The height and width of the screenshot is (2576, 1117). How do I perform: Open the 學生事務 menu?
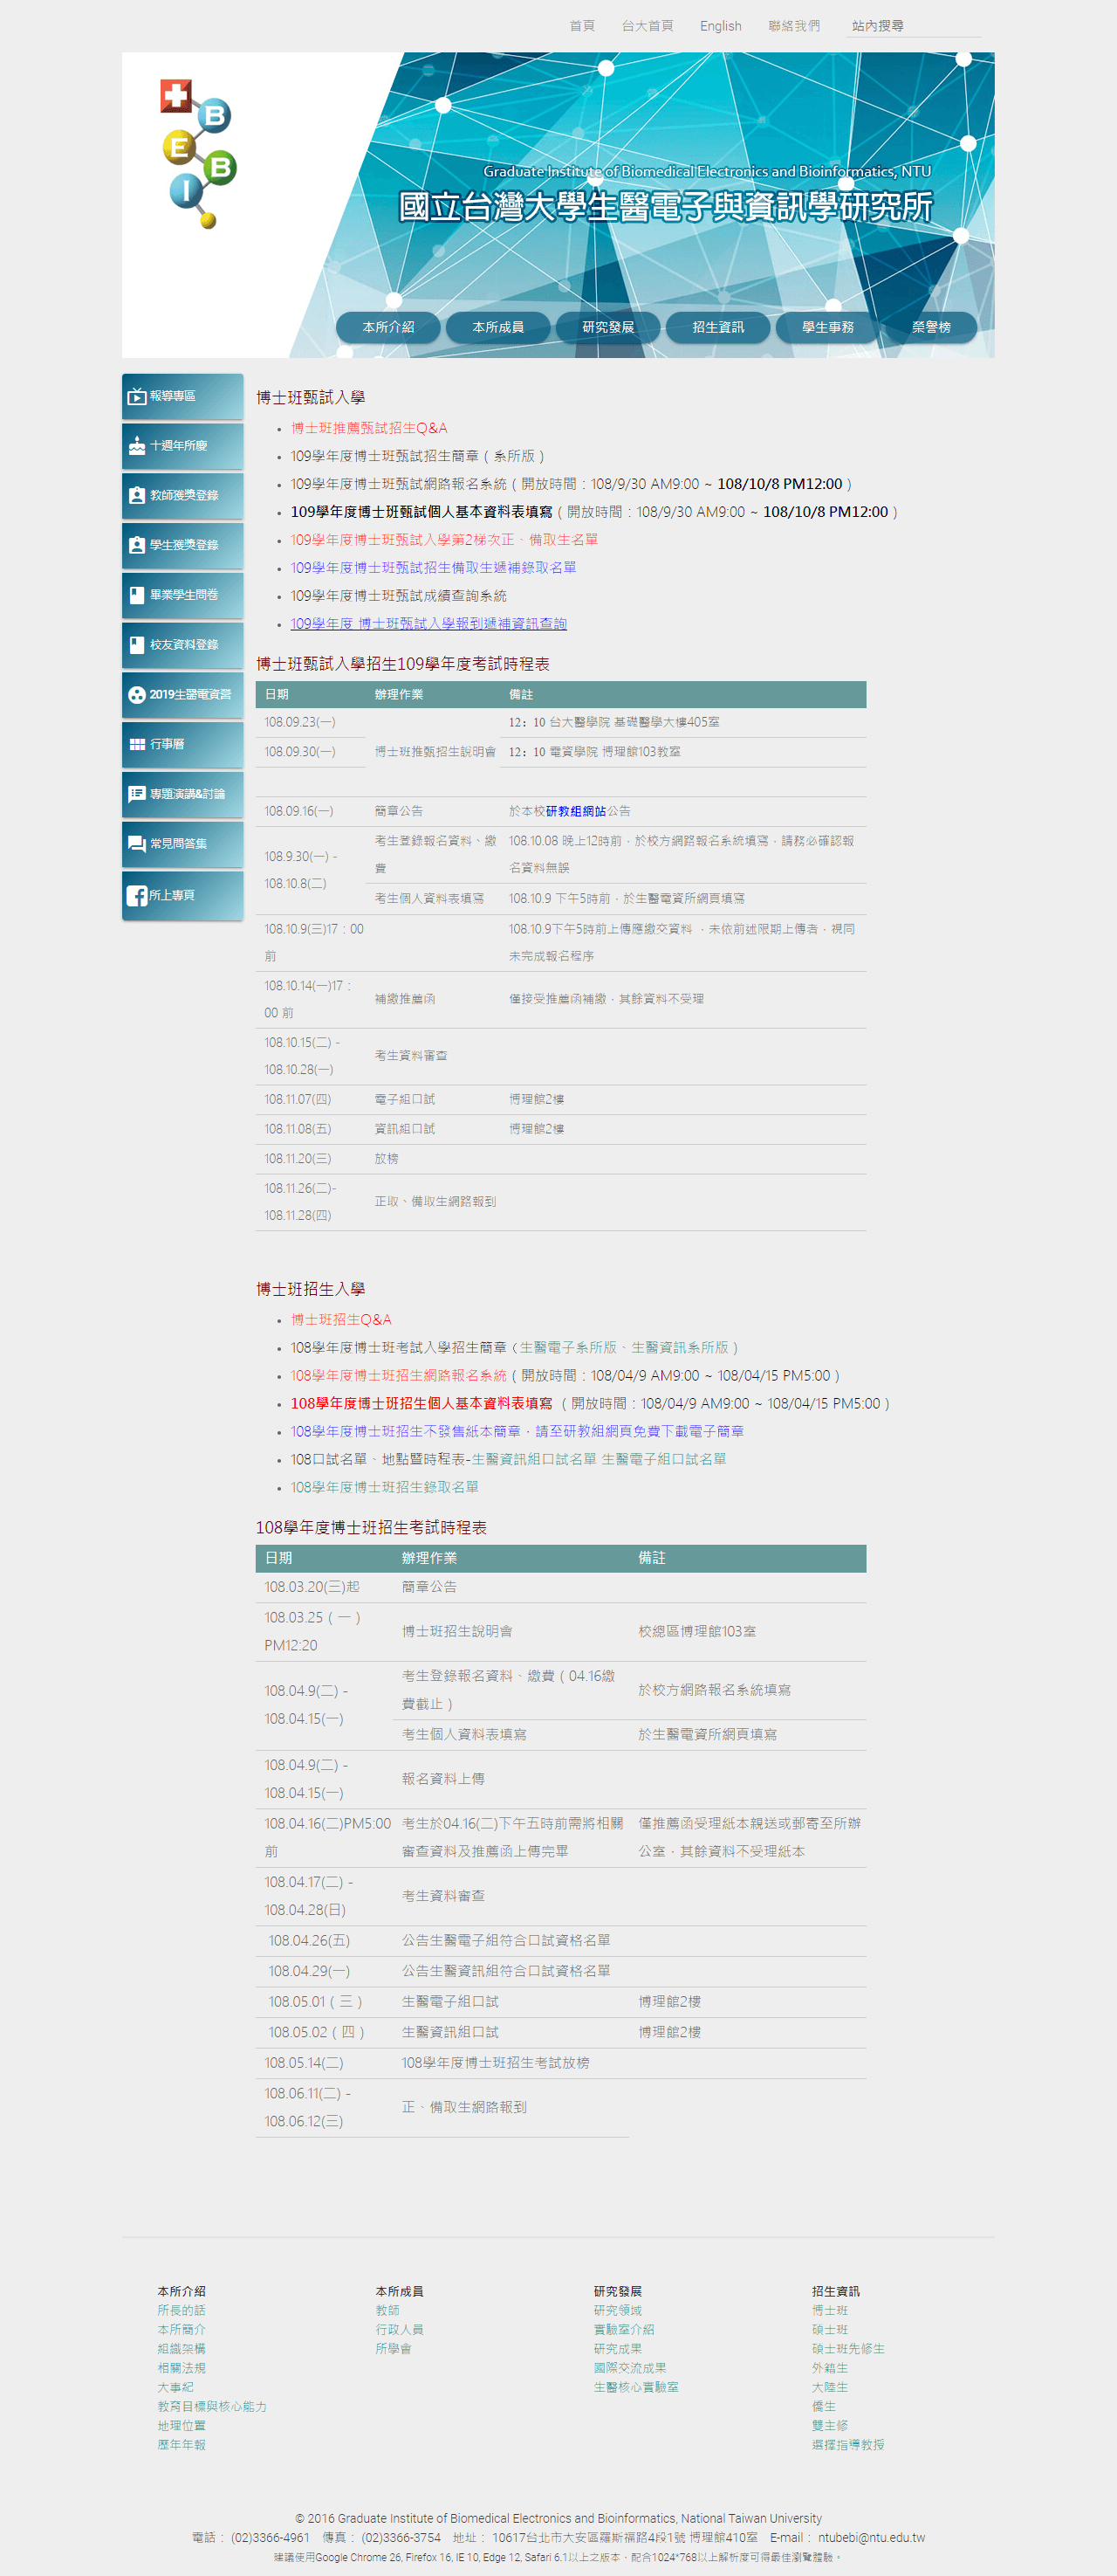[827, 327]
